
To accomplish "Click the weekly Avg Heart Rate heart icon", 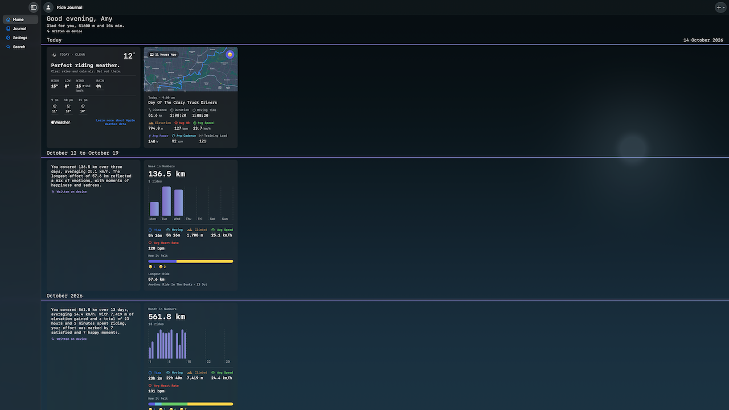I will pyautogui.click(x=150, y=243).
